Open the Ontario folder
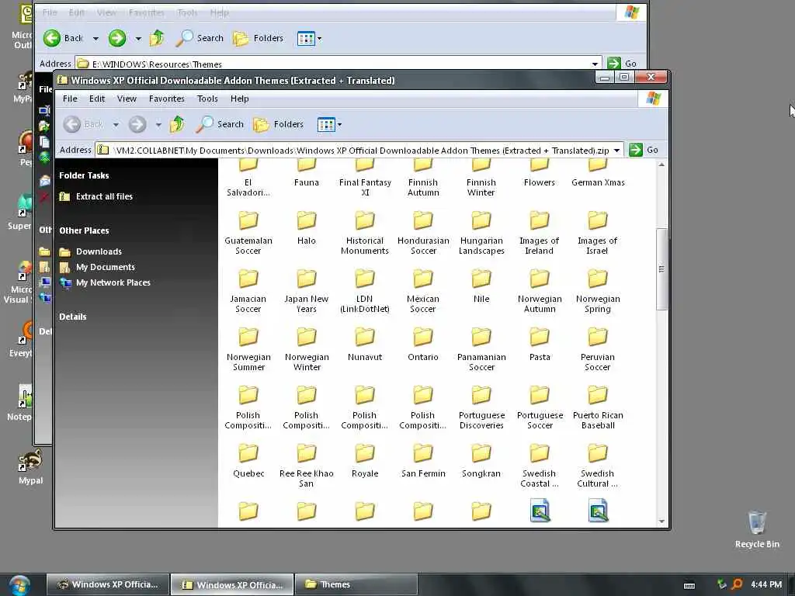Image resolution: width=795 pixels, height=596 pixels. (x=423, y=345)
